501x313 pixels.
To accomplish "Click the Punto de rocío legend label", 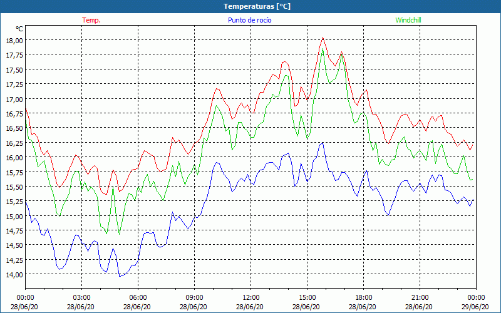I will coord(249,20).
